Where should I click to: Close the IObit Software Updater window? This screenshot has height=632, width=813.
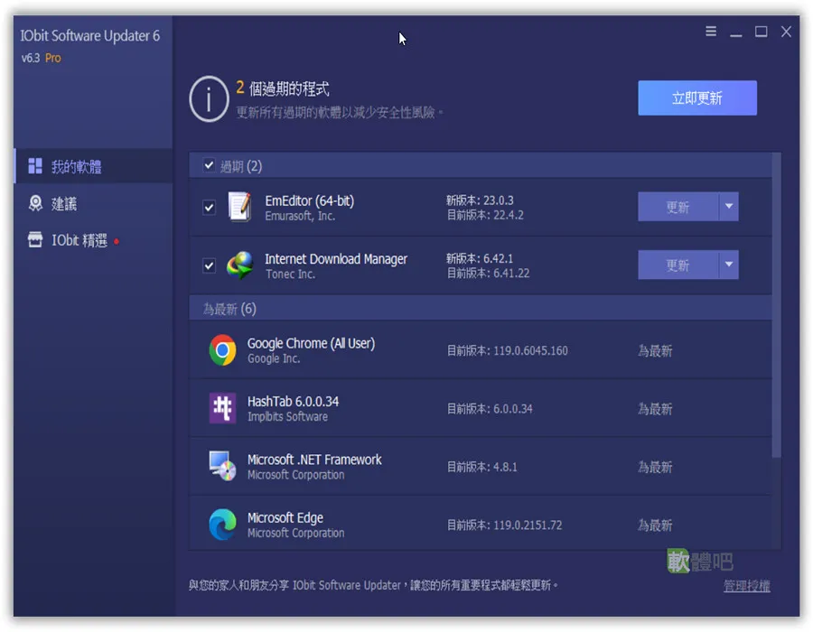(786, 32)
